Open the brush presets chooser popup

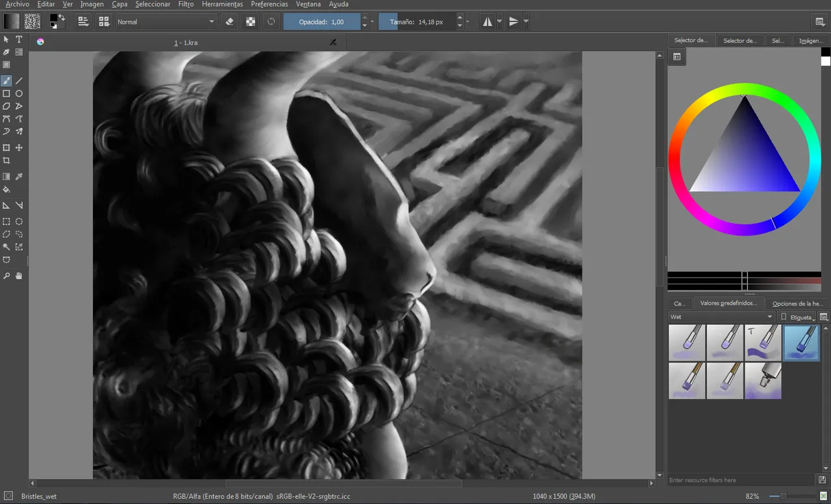[103, 21]
